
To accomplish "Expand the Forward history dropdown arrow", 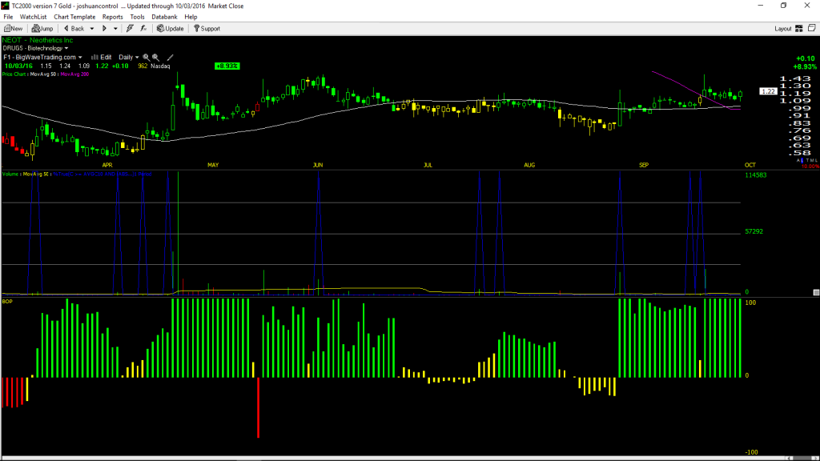I will pos(115,29).
